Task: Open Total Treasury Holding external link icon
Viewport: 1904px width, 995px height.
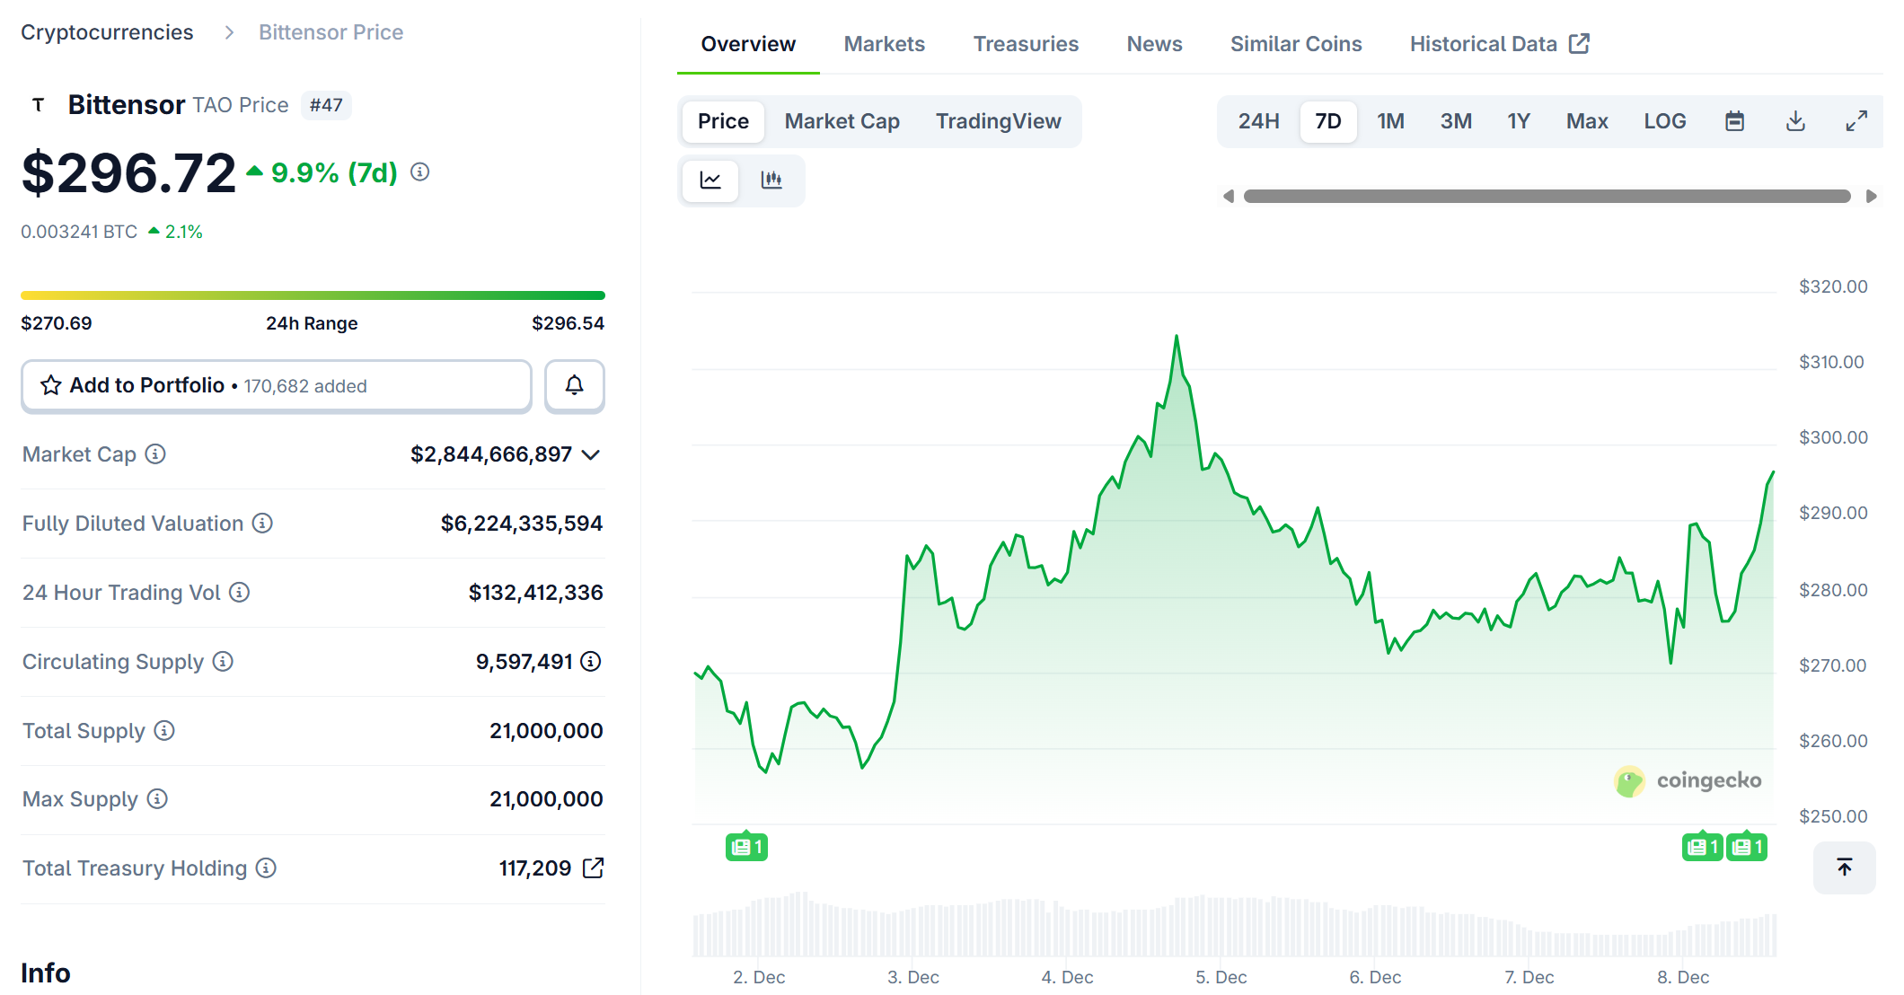Action: tap(593, 868)
